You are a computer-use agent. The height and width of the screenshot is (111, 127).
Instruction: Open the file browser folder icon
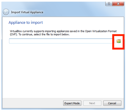tap(118, 41)
